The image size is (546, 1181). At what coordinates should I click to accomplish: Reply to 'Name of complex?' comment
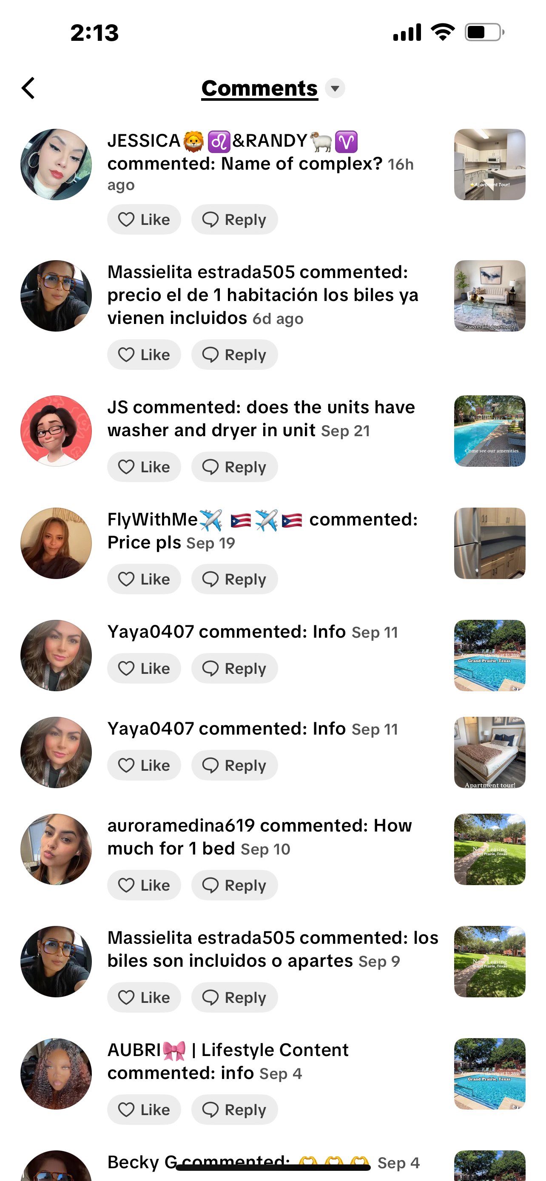click(234, 220)
